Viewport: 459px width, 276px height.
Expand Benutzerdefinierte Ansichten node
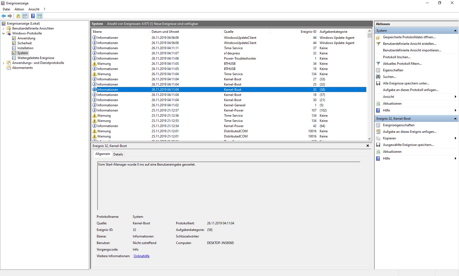click(3, 28)
